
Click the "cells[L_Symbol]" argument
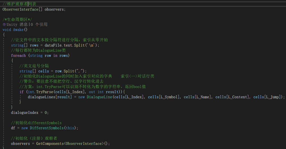(164, 97)
